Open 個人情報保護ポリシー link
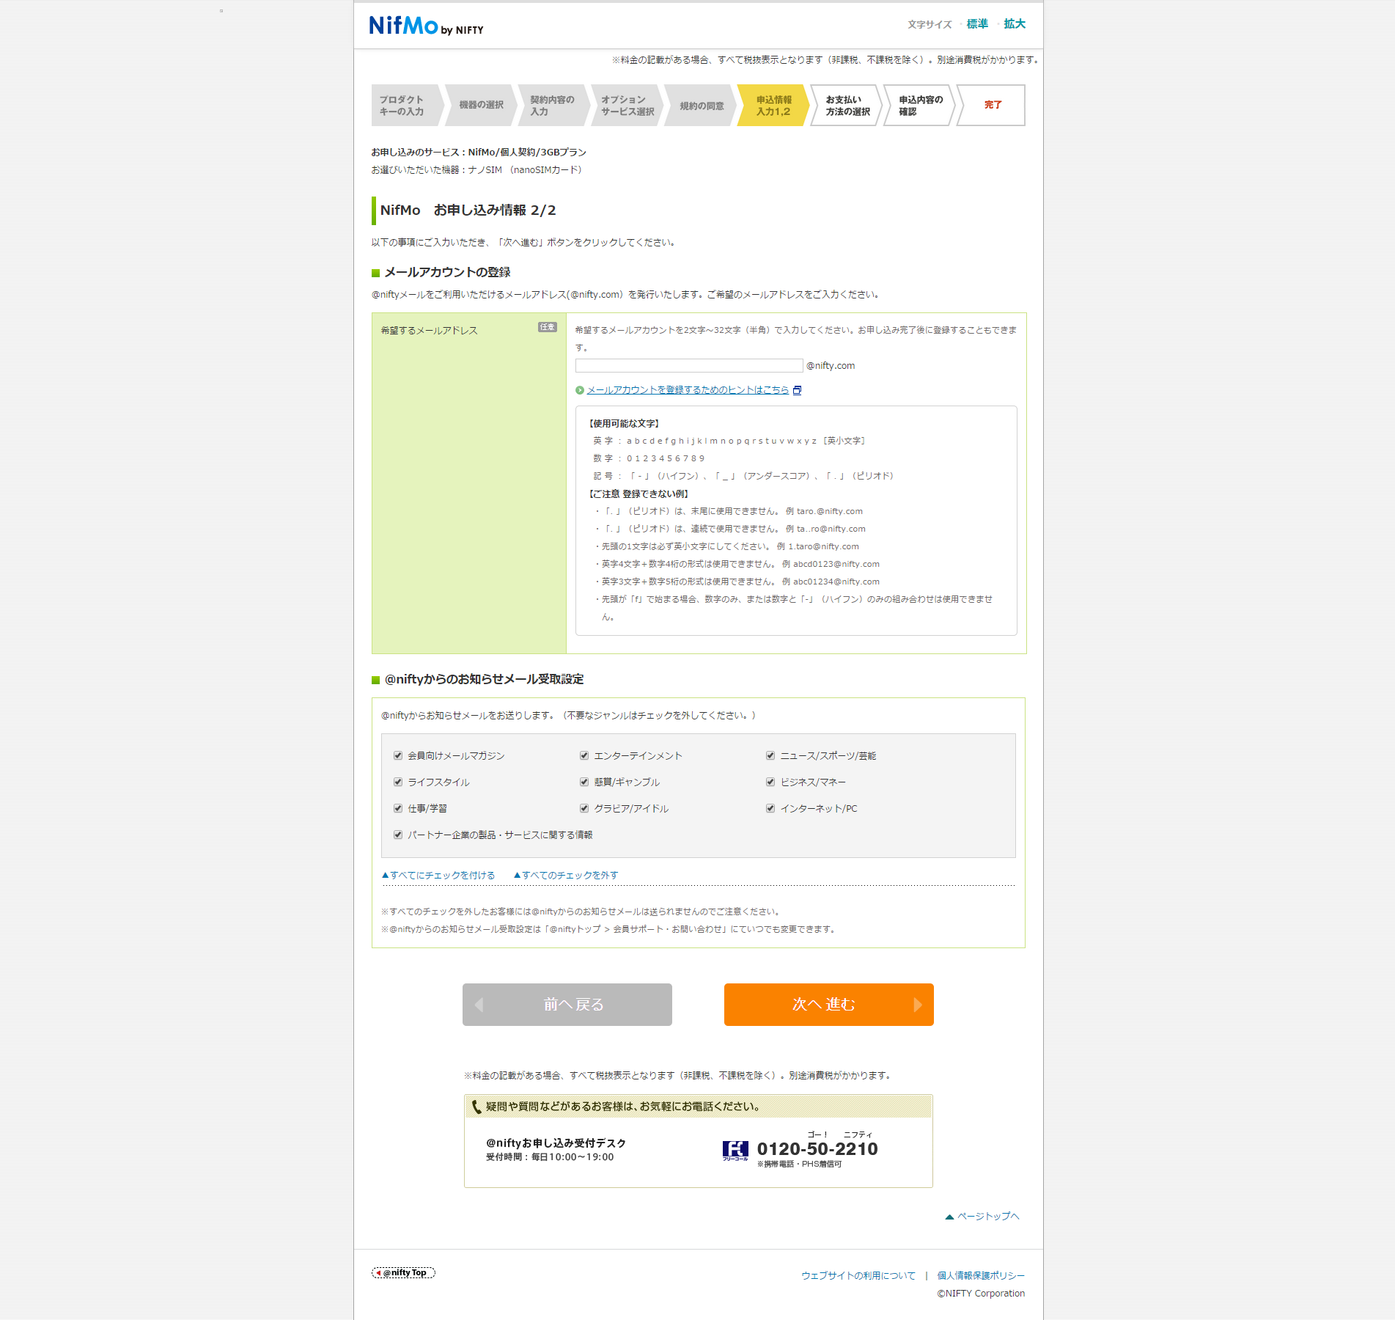The width and height of the screenshot is (1395, 1320). (x=981, y=1276)
